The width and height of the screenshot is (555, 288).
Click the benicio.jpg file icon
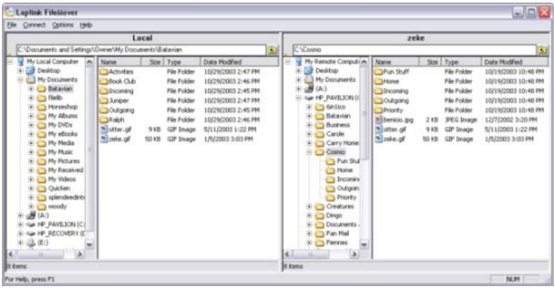click(379, 120)
